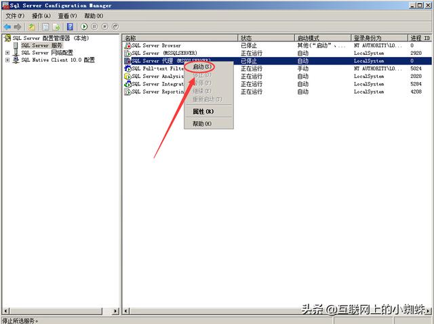The width and height of the screenshot is (434, 324).
Task: Choose 帮助(H) in the context menu
Action: point(202,123)
